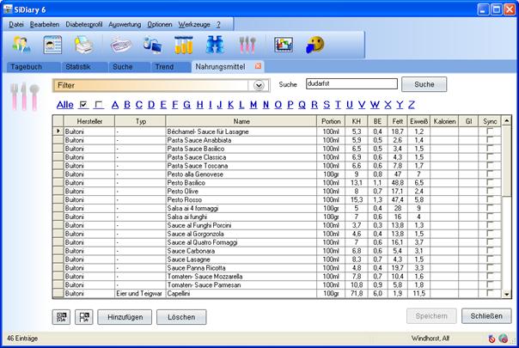Filter foods by letter M link

(x=253, y=105)
